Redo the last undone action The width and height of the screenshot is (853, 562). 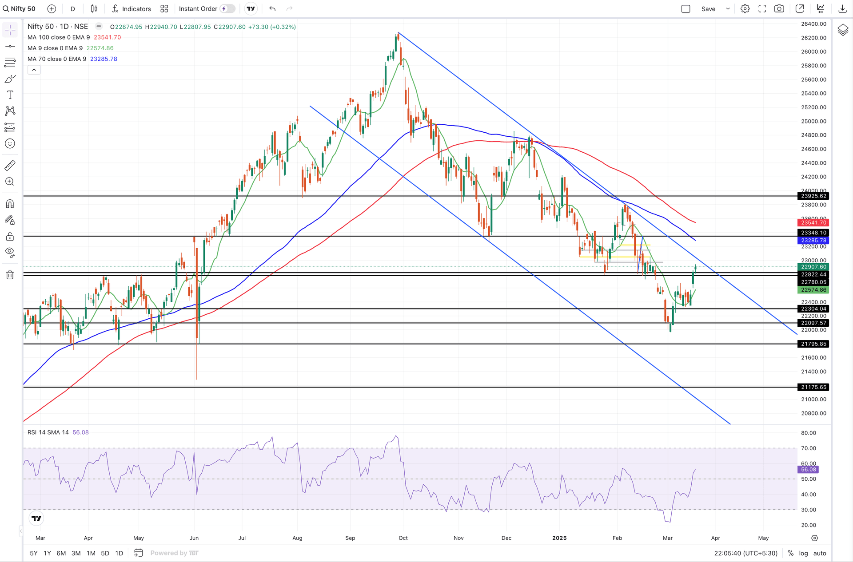click(290, 9)
